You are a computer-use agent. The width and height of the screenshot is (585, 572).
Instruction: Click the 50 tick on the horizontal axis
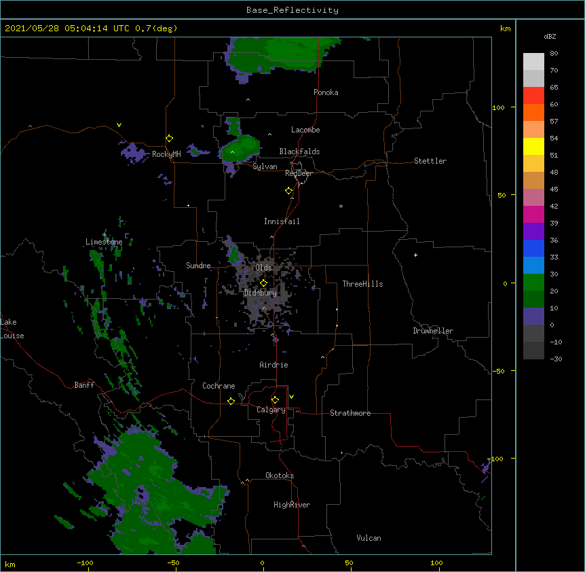point(349,562)
